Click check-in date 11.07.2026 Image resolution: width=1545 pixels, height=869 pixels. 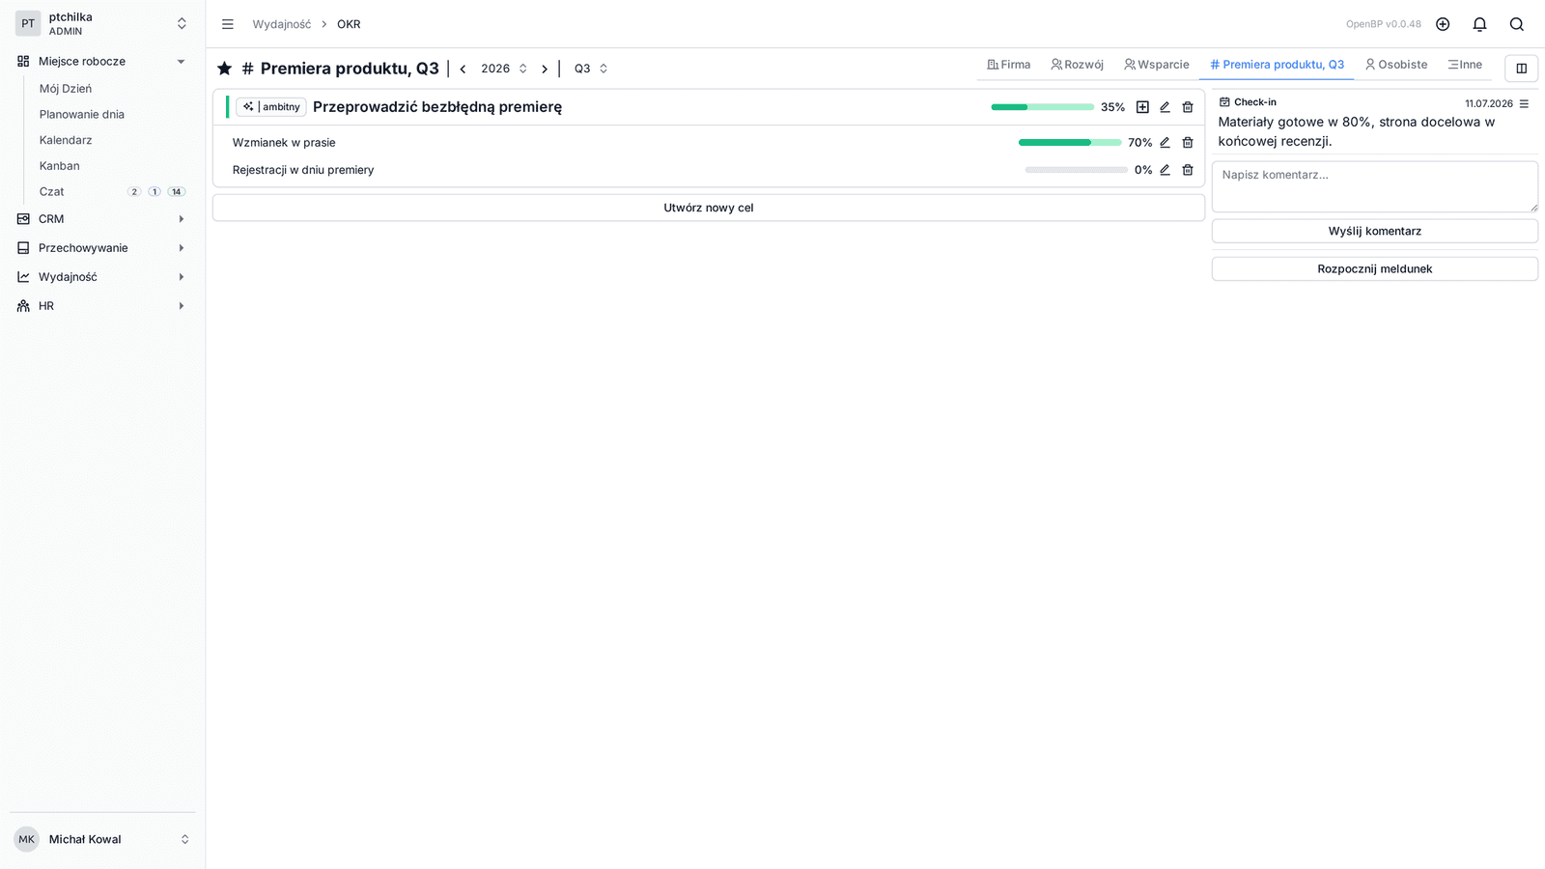pos(1489,103)
